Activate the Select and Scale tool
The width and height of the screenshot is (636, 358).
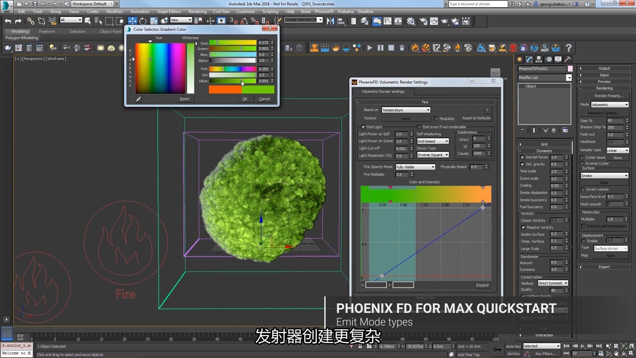153,21
